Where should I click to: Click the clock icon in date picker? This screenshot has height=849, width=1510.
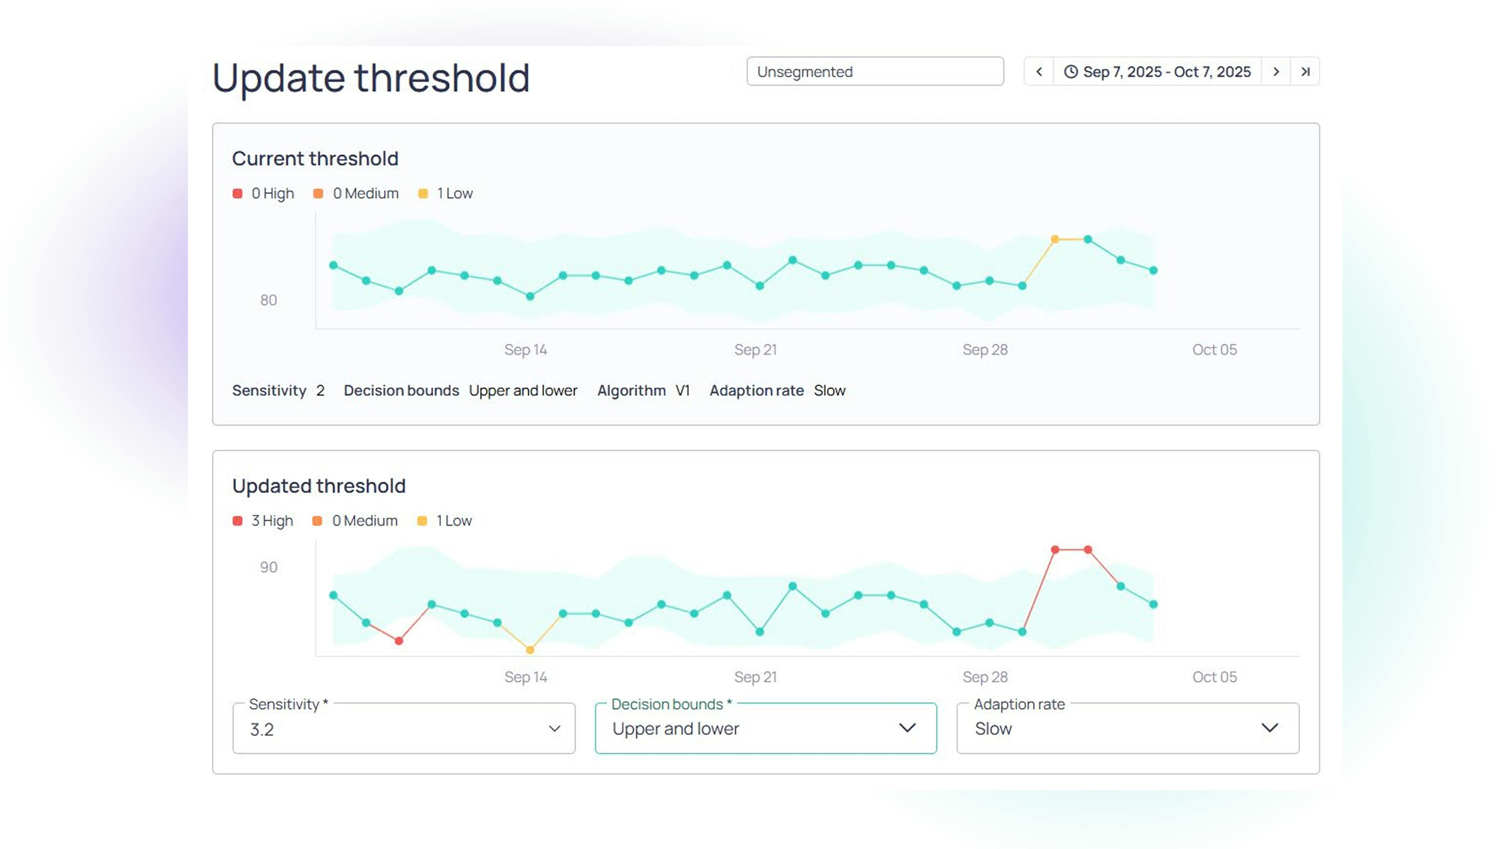1070,72
